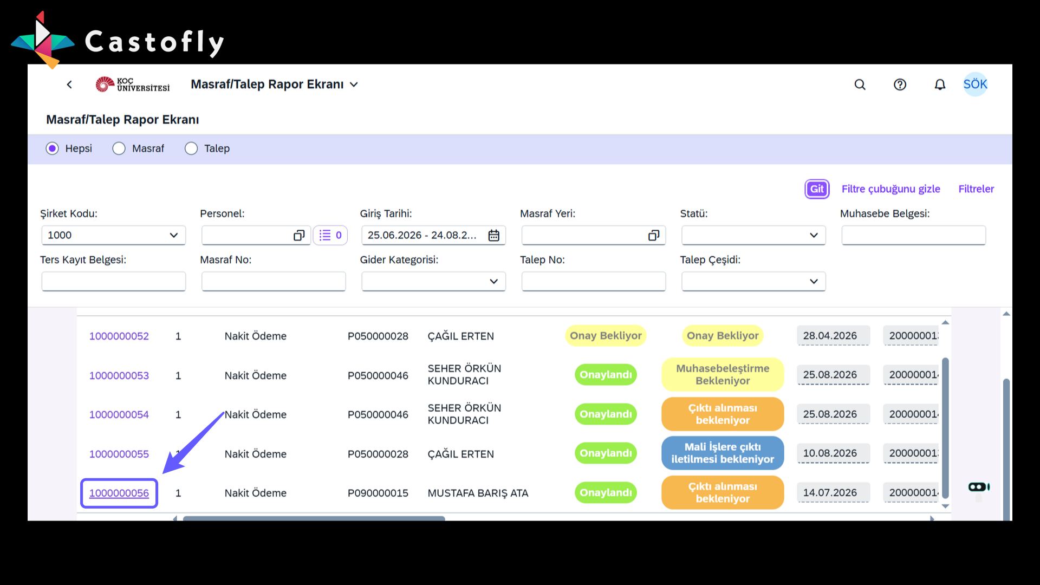This screenshot has width=1040, height=585.
Task: Click the Git button
Action: coord(817,189)
